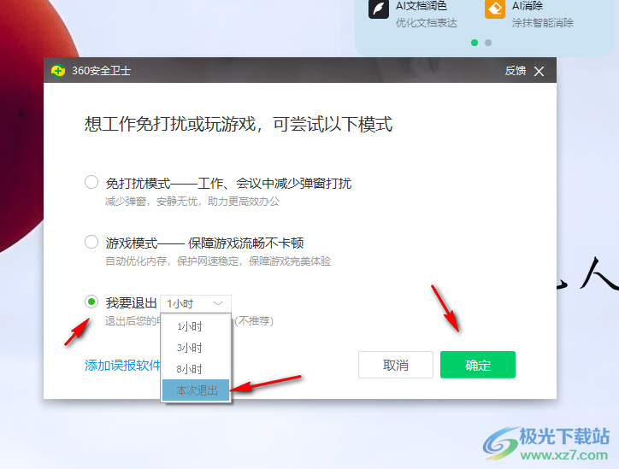Viewport: 619px width, 469px height.
Task: Open the 反馈 feedback link
Action: [x=516, y=71]
